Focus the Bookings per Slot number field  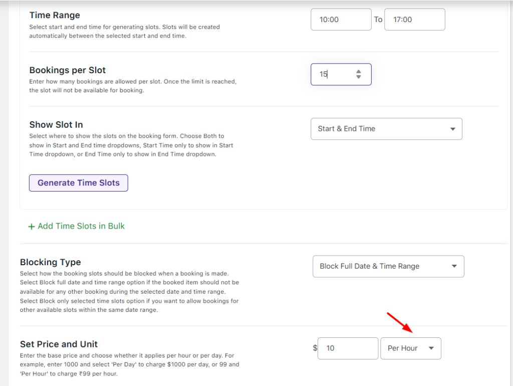click(x=333, y=74)
